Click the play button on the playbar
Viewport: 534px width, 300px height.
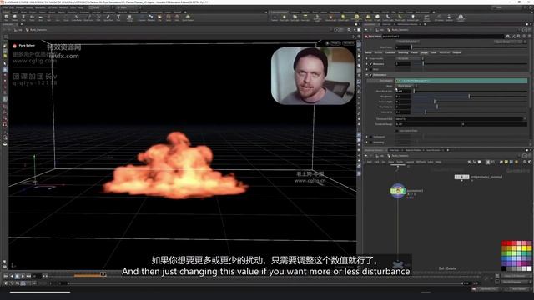(23, 276)
